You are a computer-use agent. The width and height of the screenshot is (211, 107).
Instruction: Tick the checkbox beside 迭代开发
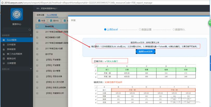[x=37, y=54]
